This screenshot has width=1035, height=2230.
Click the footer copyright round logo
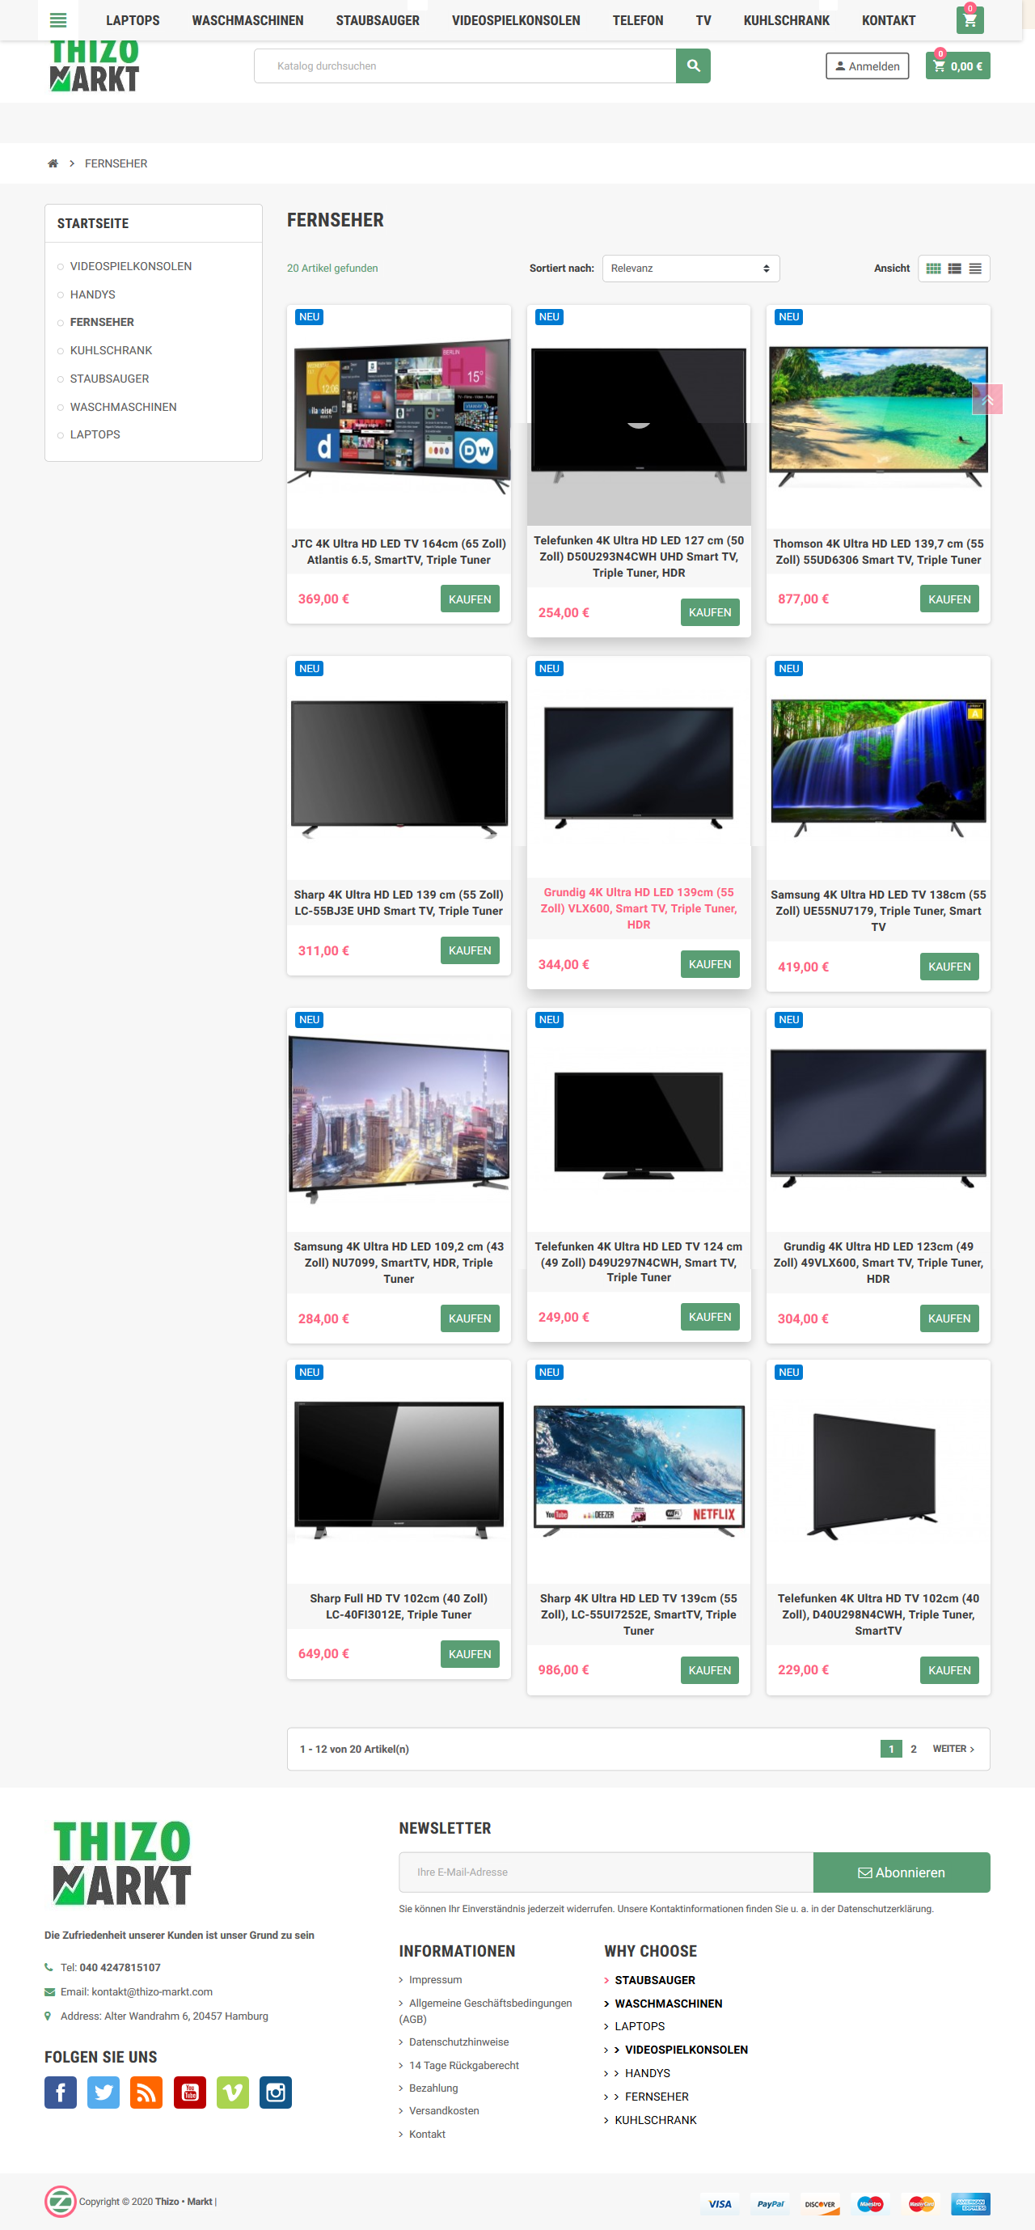coord(61,2201)
